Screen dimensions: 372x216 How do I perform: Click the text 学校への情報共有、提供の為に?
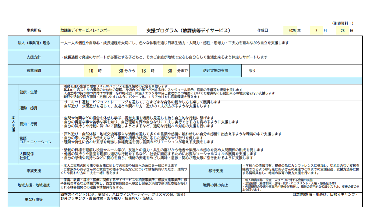pos(301,169)
